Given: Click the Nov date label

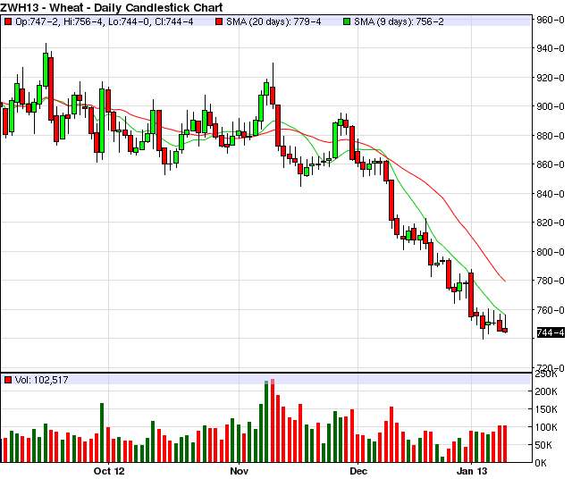Looking at the screenshot, I should click(239, 471).
